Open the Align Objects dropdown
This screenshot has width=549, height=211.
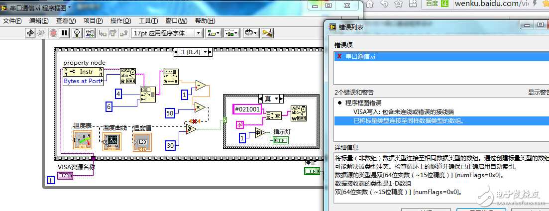[214, 33]
